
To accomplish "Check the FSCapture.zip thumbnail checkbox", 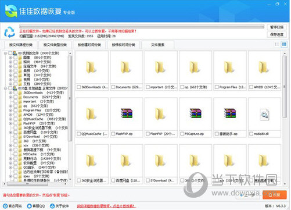I will (x=182, y=134).
